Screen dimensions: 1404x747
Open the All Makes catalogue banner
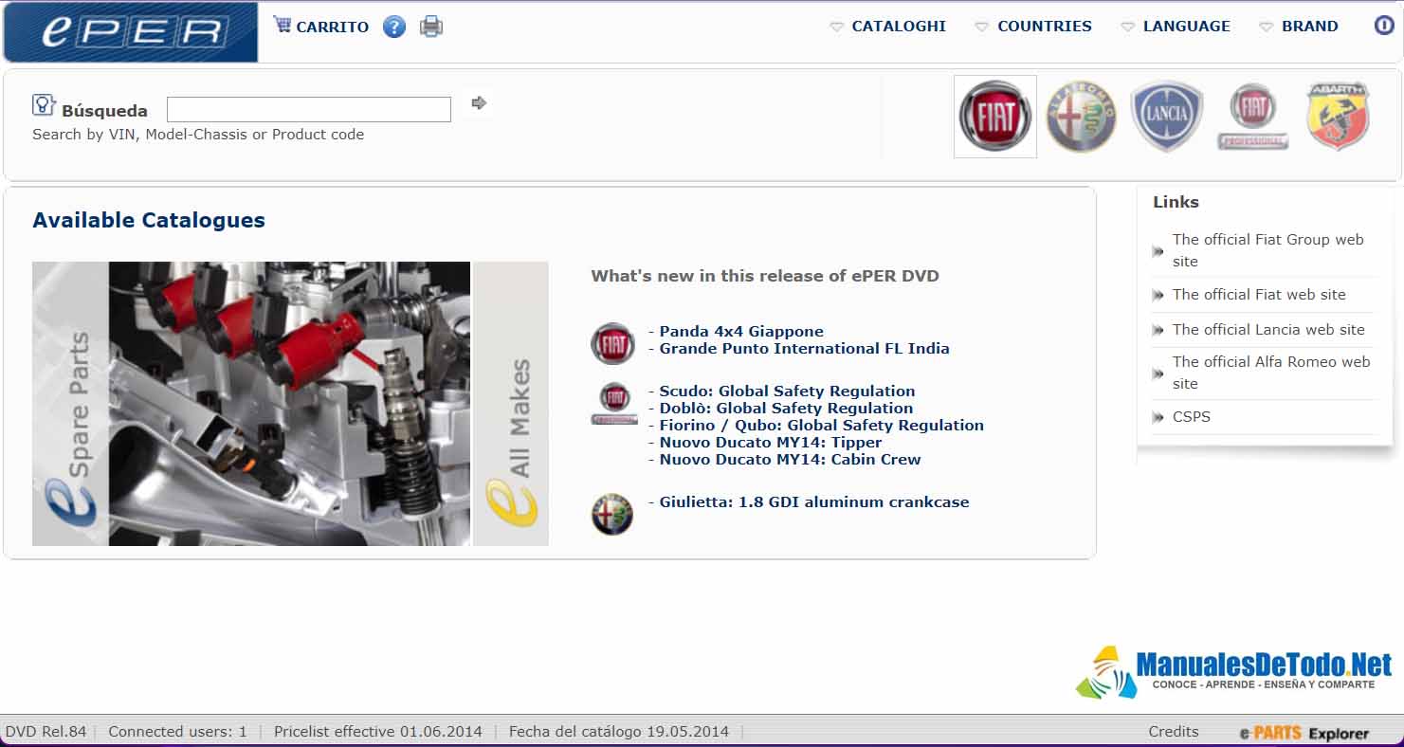511,404
